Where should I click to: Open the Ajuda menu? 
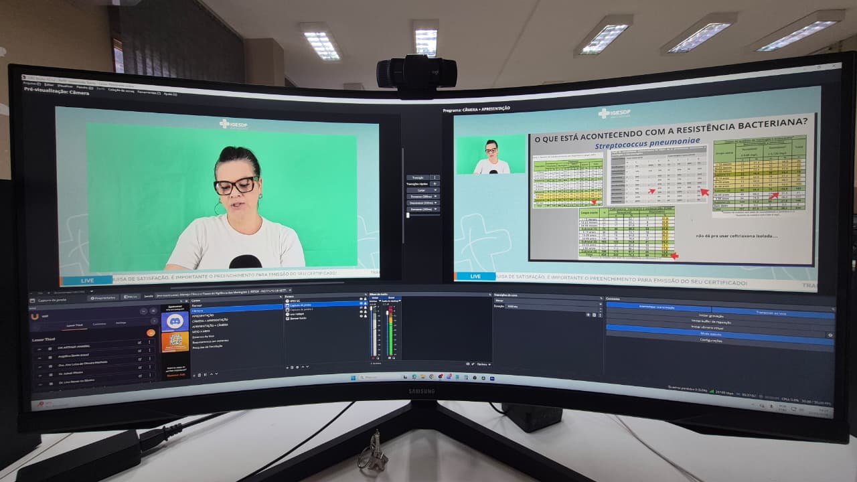(169, 93)
